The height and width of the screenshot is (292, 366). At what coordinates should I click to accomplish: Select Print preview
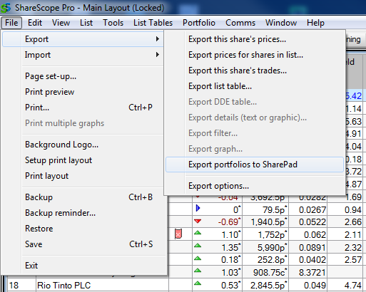click(83, 92)
